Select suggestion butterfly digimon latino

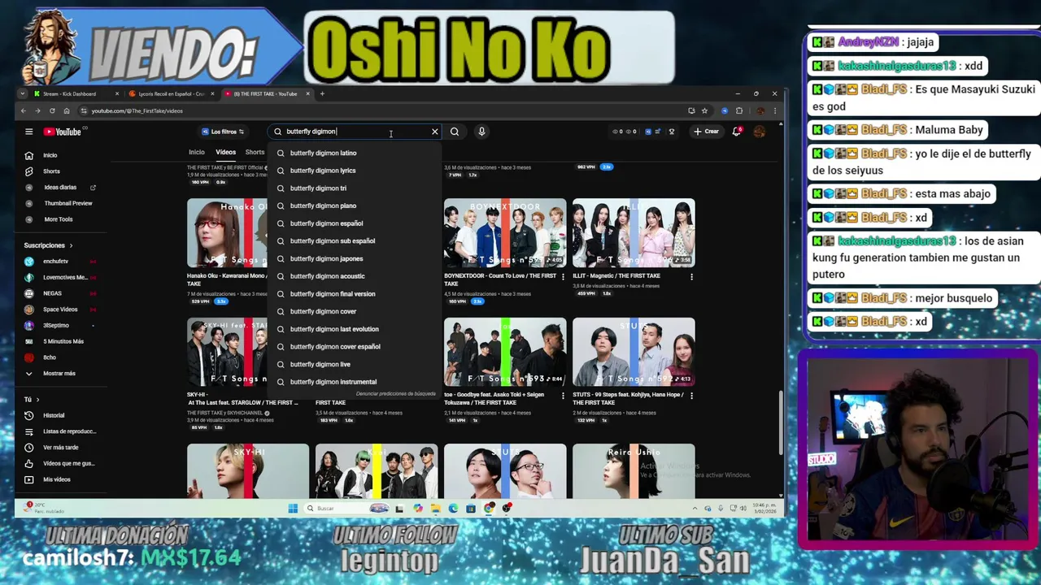pos(354,153)
